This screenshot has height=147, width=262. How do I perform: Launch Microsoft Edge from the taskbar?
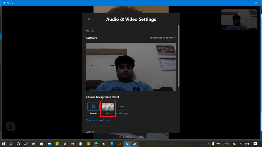pyautogui.click(x=96, y=144)
